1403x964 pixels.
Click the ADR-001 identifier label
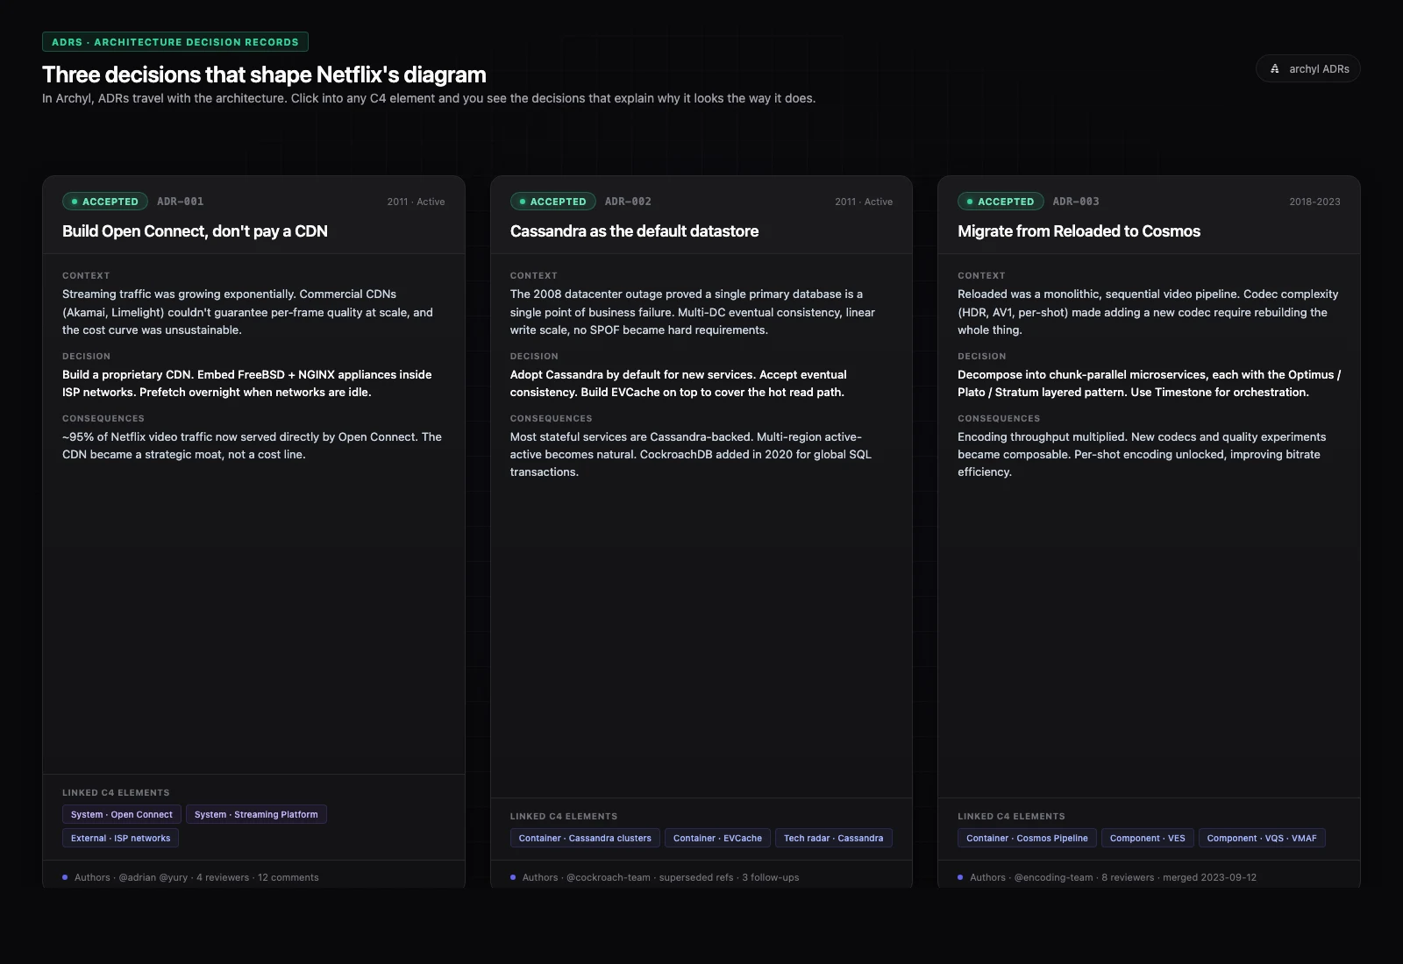[x=181, y=202]
